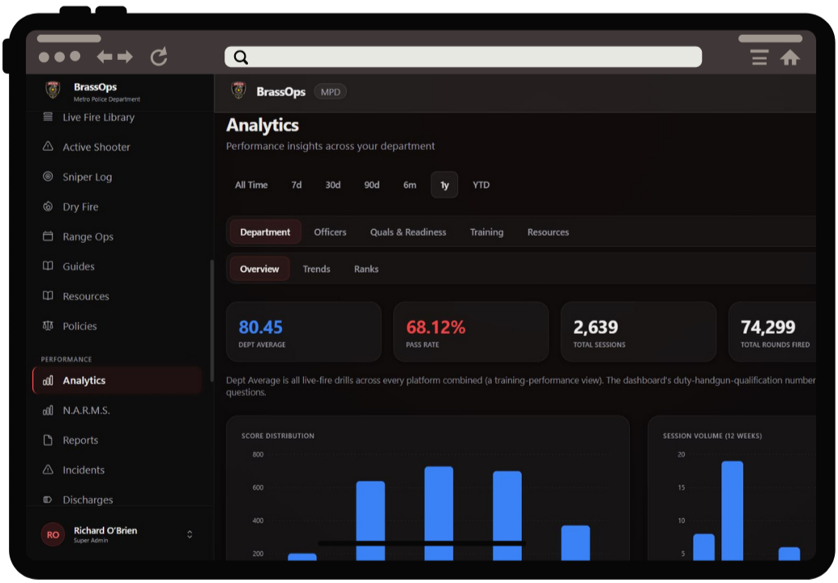Open the MPD department badge selector
The width and height of the screenshot is (838, 583).
331,91
